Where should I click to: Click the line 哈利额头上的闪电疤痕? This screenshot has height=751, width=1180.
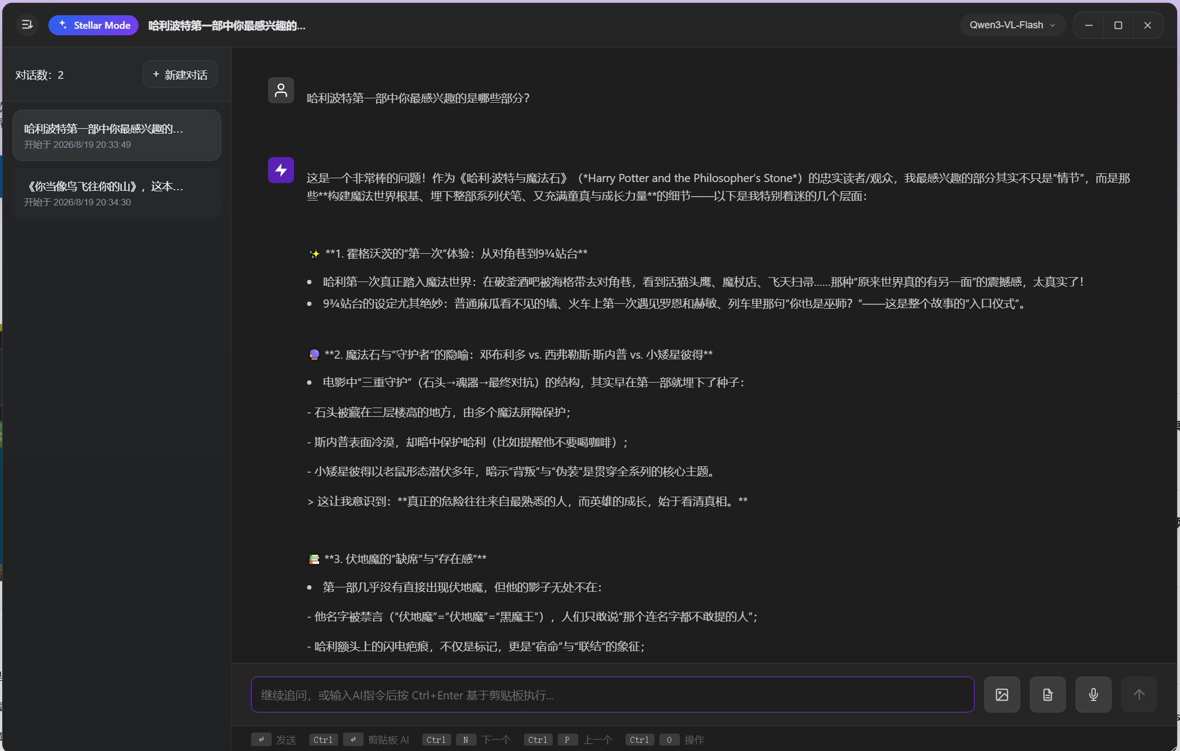pyautogui.click(x=476, y=646)
